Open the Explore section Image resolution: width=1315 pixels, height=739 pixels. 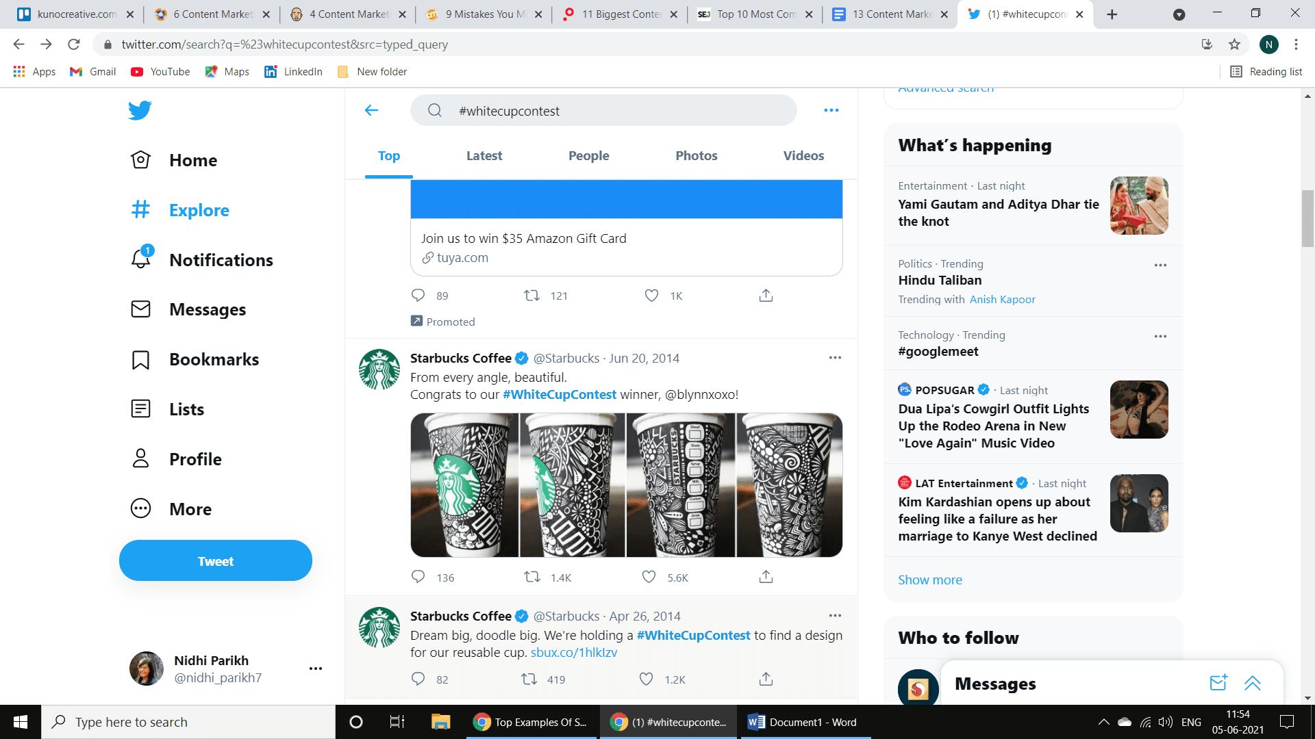(180, 210)
